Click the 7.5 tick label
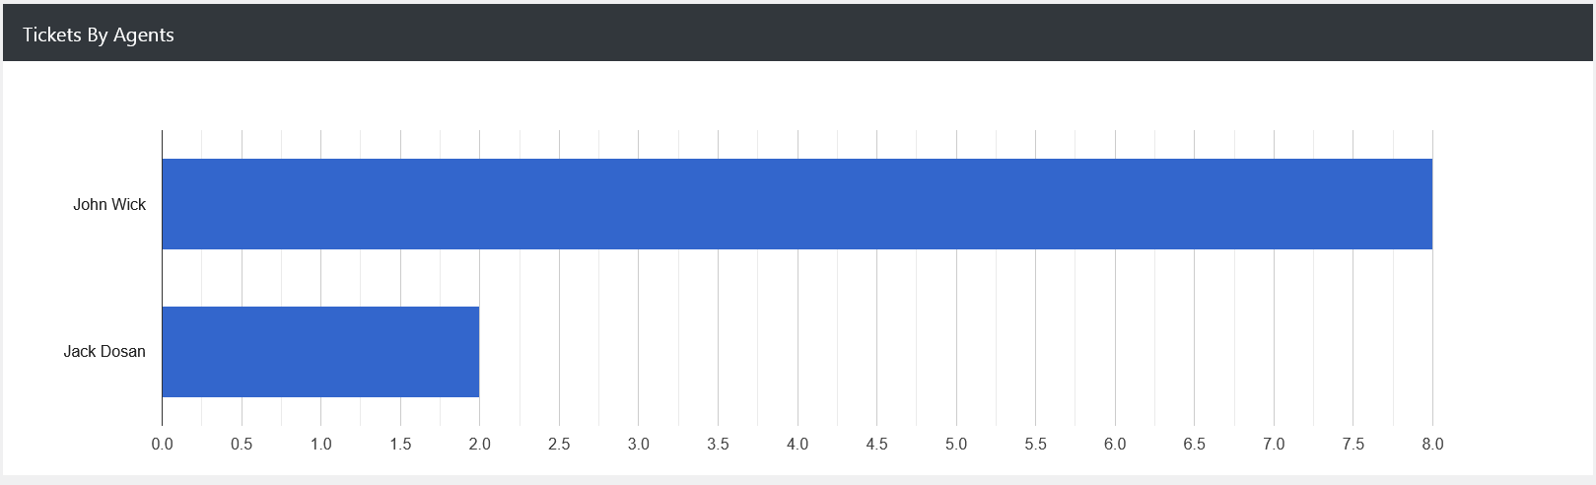Image resolution: width=1596 pixels, height=485 pixels. coord(1353,444)
